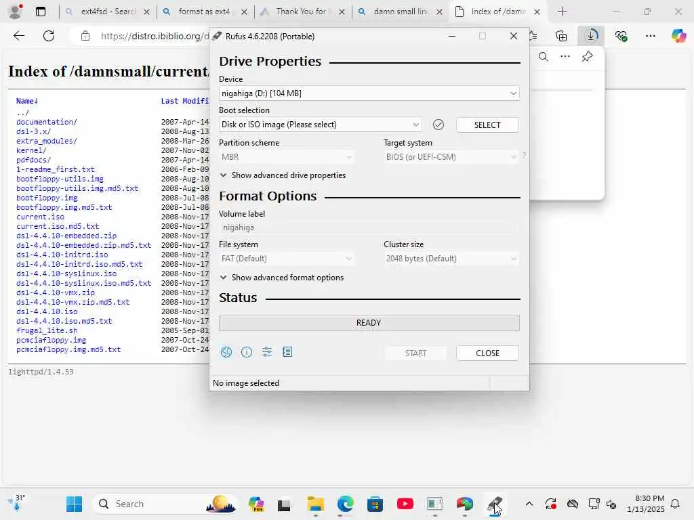Switch to damn small linux search tab

click(400, 12)
